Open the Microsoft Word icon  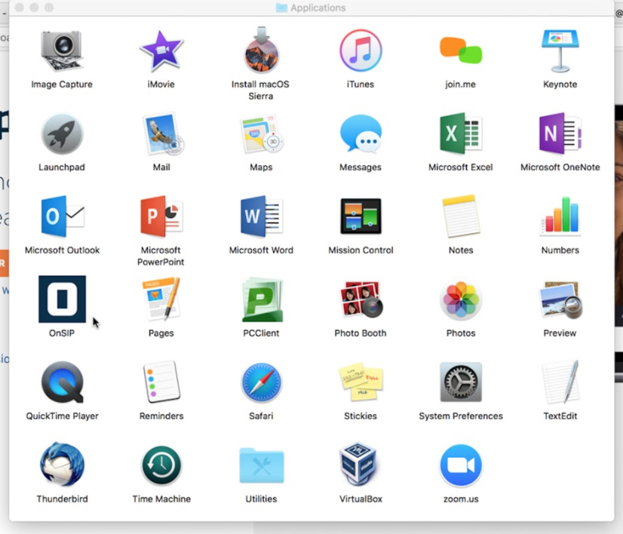click(262, 216)
